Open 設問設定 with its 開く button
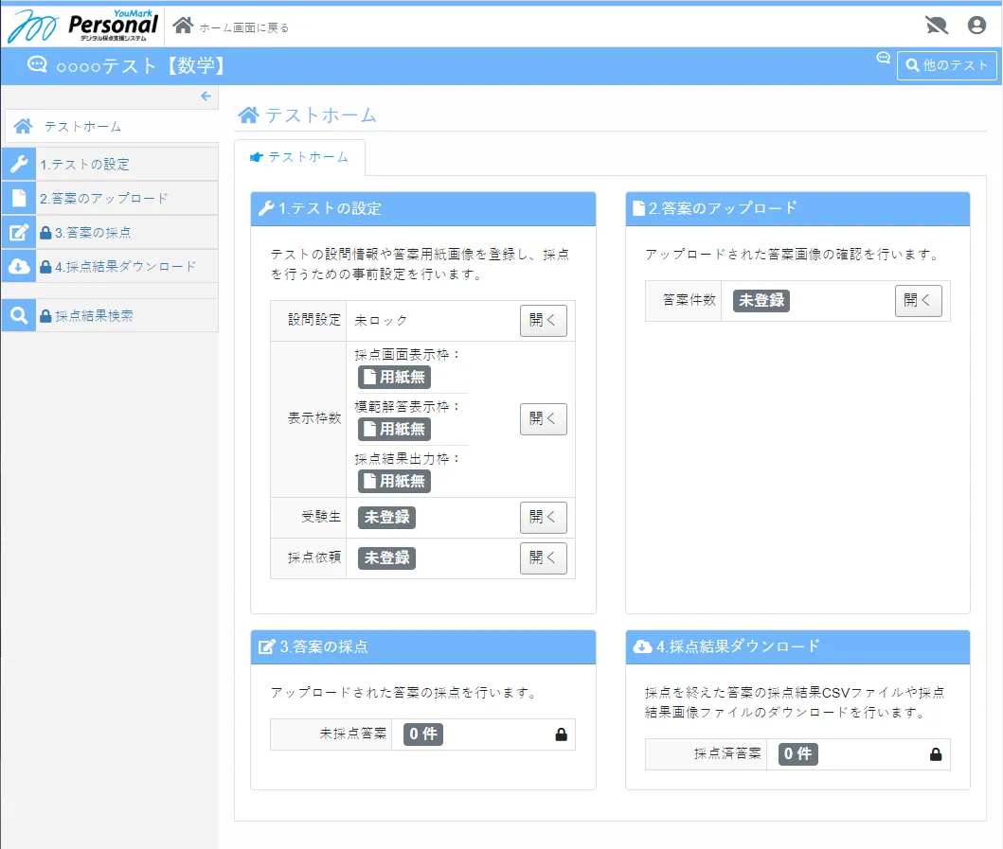This screenshot has width=1003, height=849. (x=543, y=321)
